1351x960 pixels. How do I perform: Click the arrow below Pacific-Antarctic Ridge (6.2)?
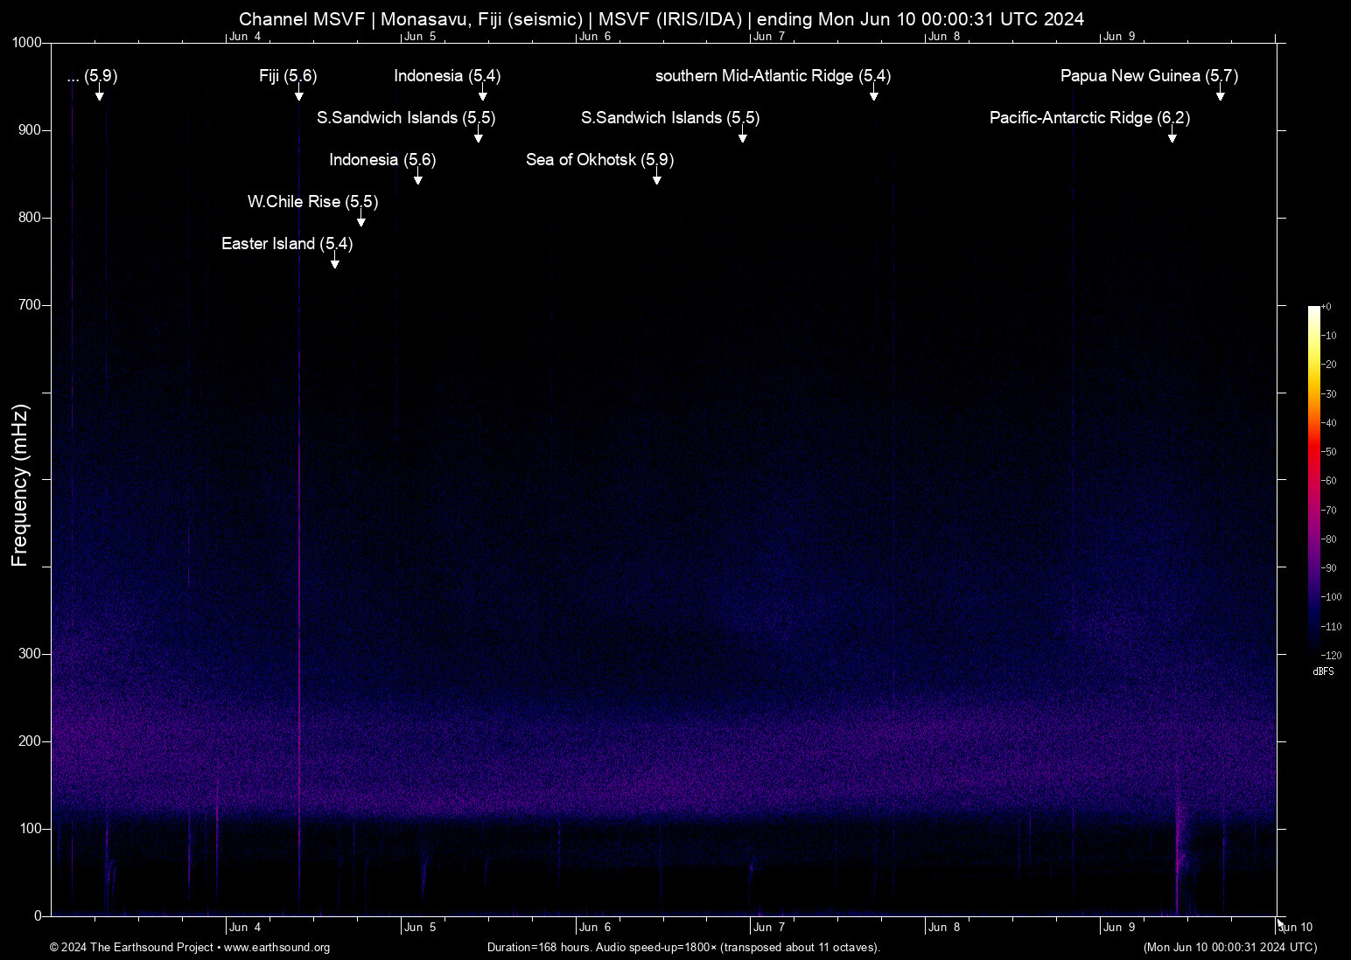[1172, 136]
